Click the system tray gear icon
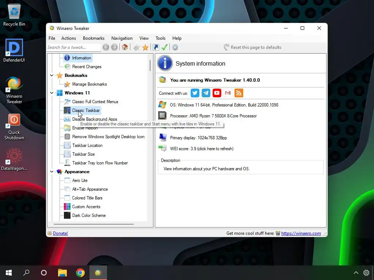Viewport: 374px width, 280px height. tap(366, 273)
